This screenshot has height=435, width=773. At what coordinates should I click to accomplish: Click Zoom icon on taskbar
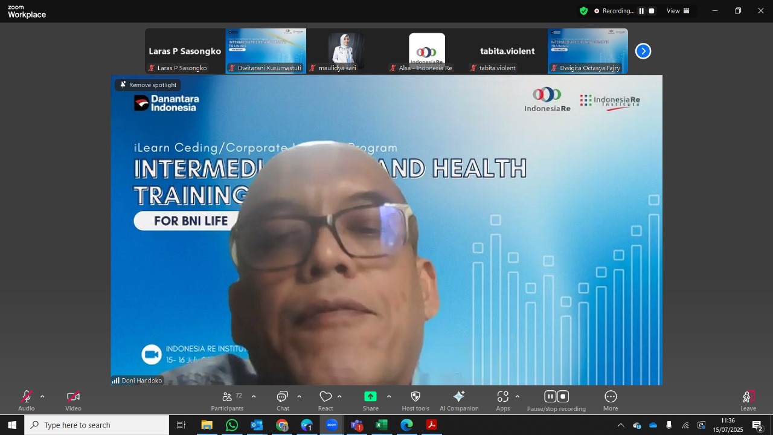coord(332,425)
